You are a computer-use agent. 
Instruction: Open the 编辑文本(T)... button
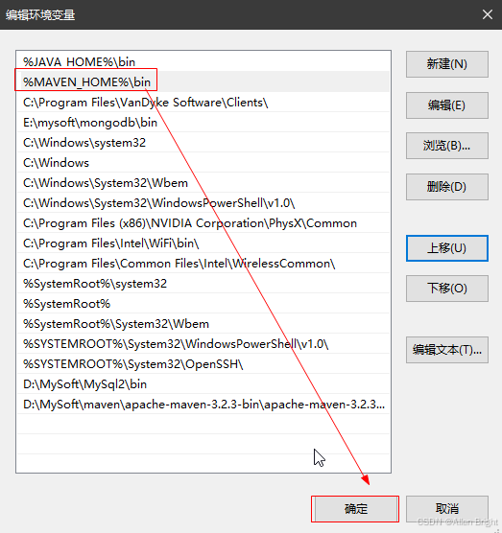(447, 350)
